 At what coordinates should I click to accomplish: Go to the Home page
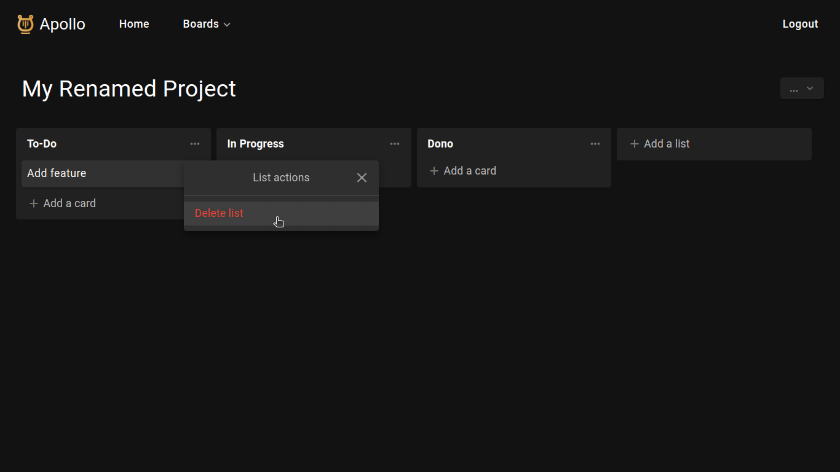coord(134,24)
